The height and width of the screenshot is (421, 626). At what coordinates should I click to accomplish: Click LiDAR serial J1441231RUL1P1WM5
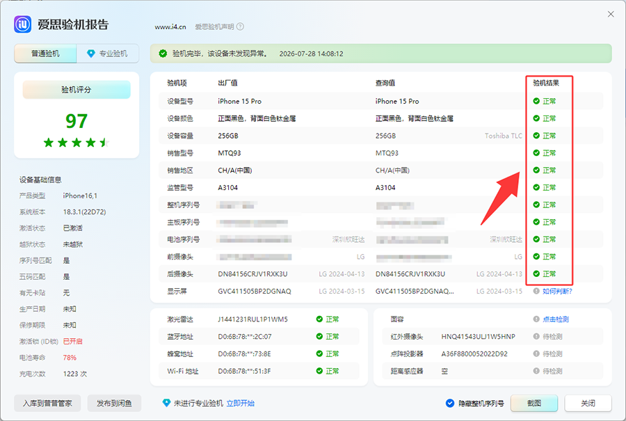(252, 319)
